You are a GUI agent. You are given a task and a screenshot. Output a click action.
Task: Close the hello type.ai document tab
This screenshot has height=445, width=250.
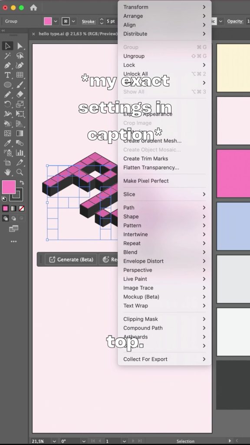(x=33, y=34)
